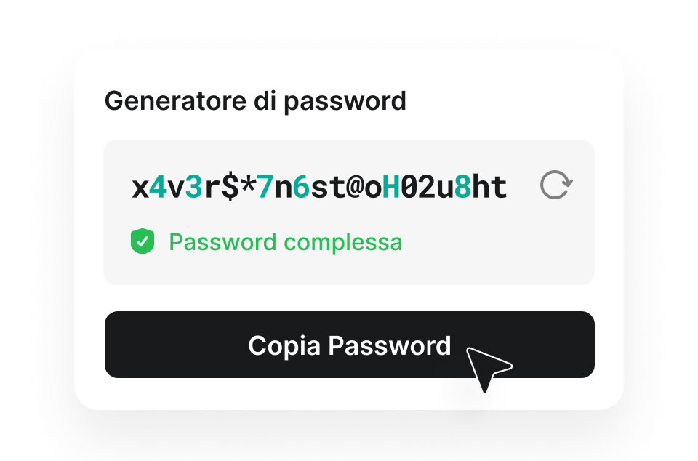Click the teal digit 7 in the password
The width and height of the screenshot is (698, 461).
coord(265,187)
